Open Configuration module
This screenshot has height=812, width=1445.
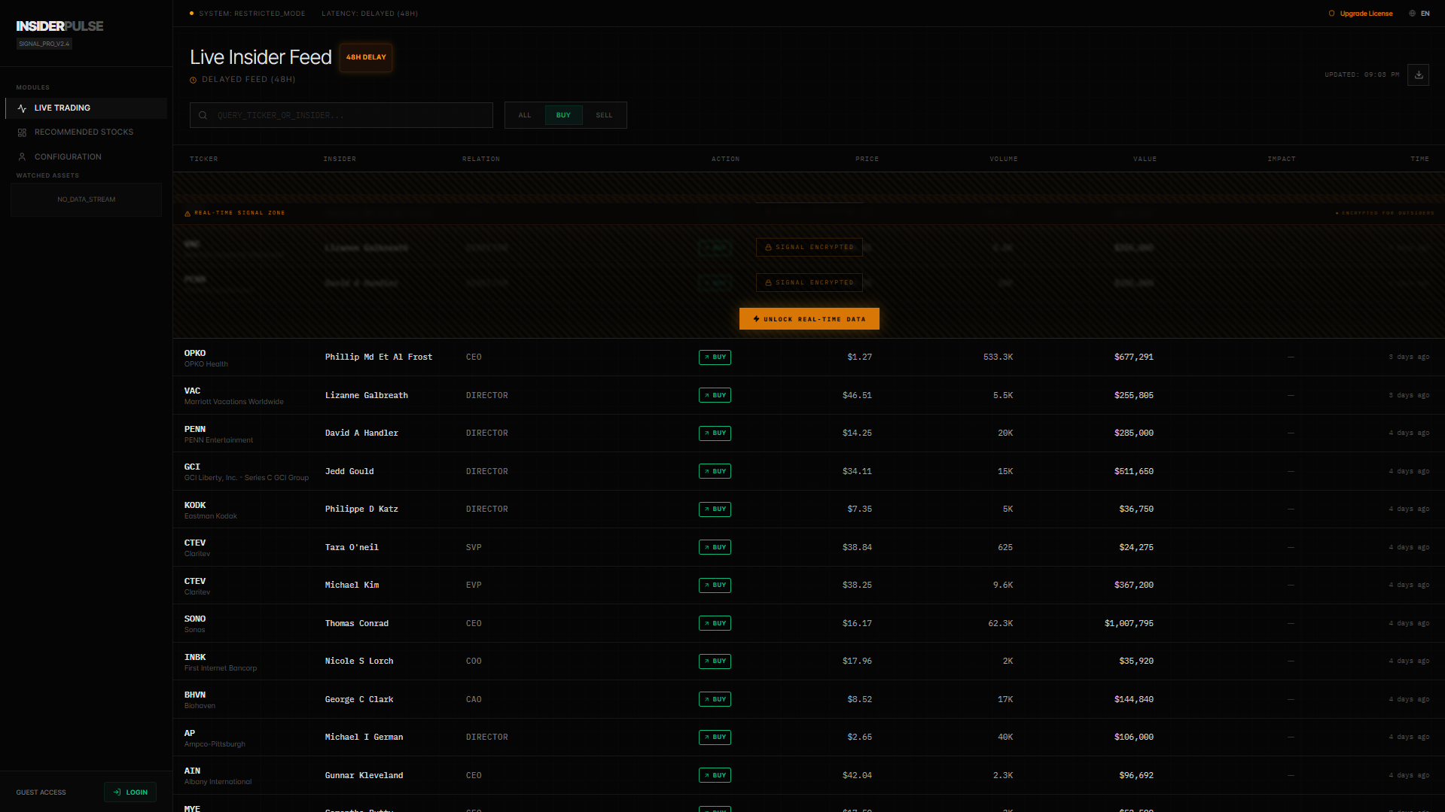coord(87,157)
